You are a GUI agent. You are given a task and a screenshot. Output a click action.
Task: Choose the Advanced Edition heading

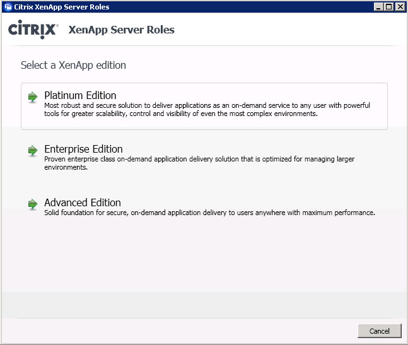point(83,202)
